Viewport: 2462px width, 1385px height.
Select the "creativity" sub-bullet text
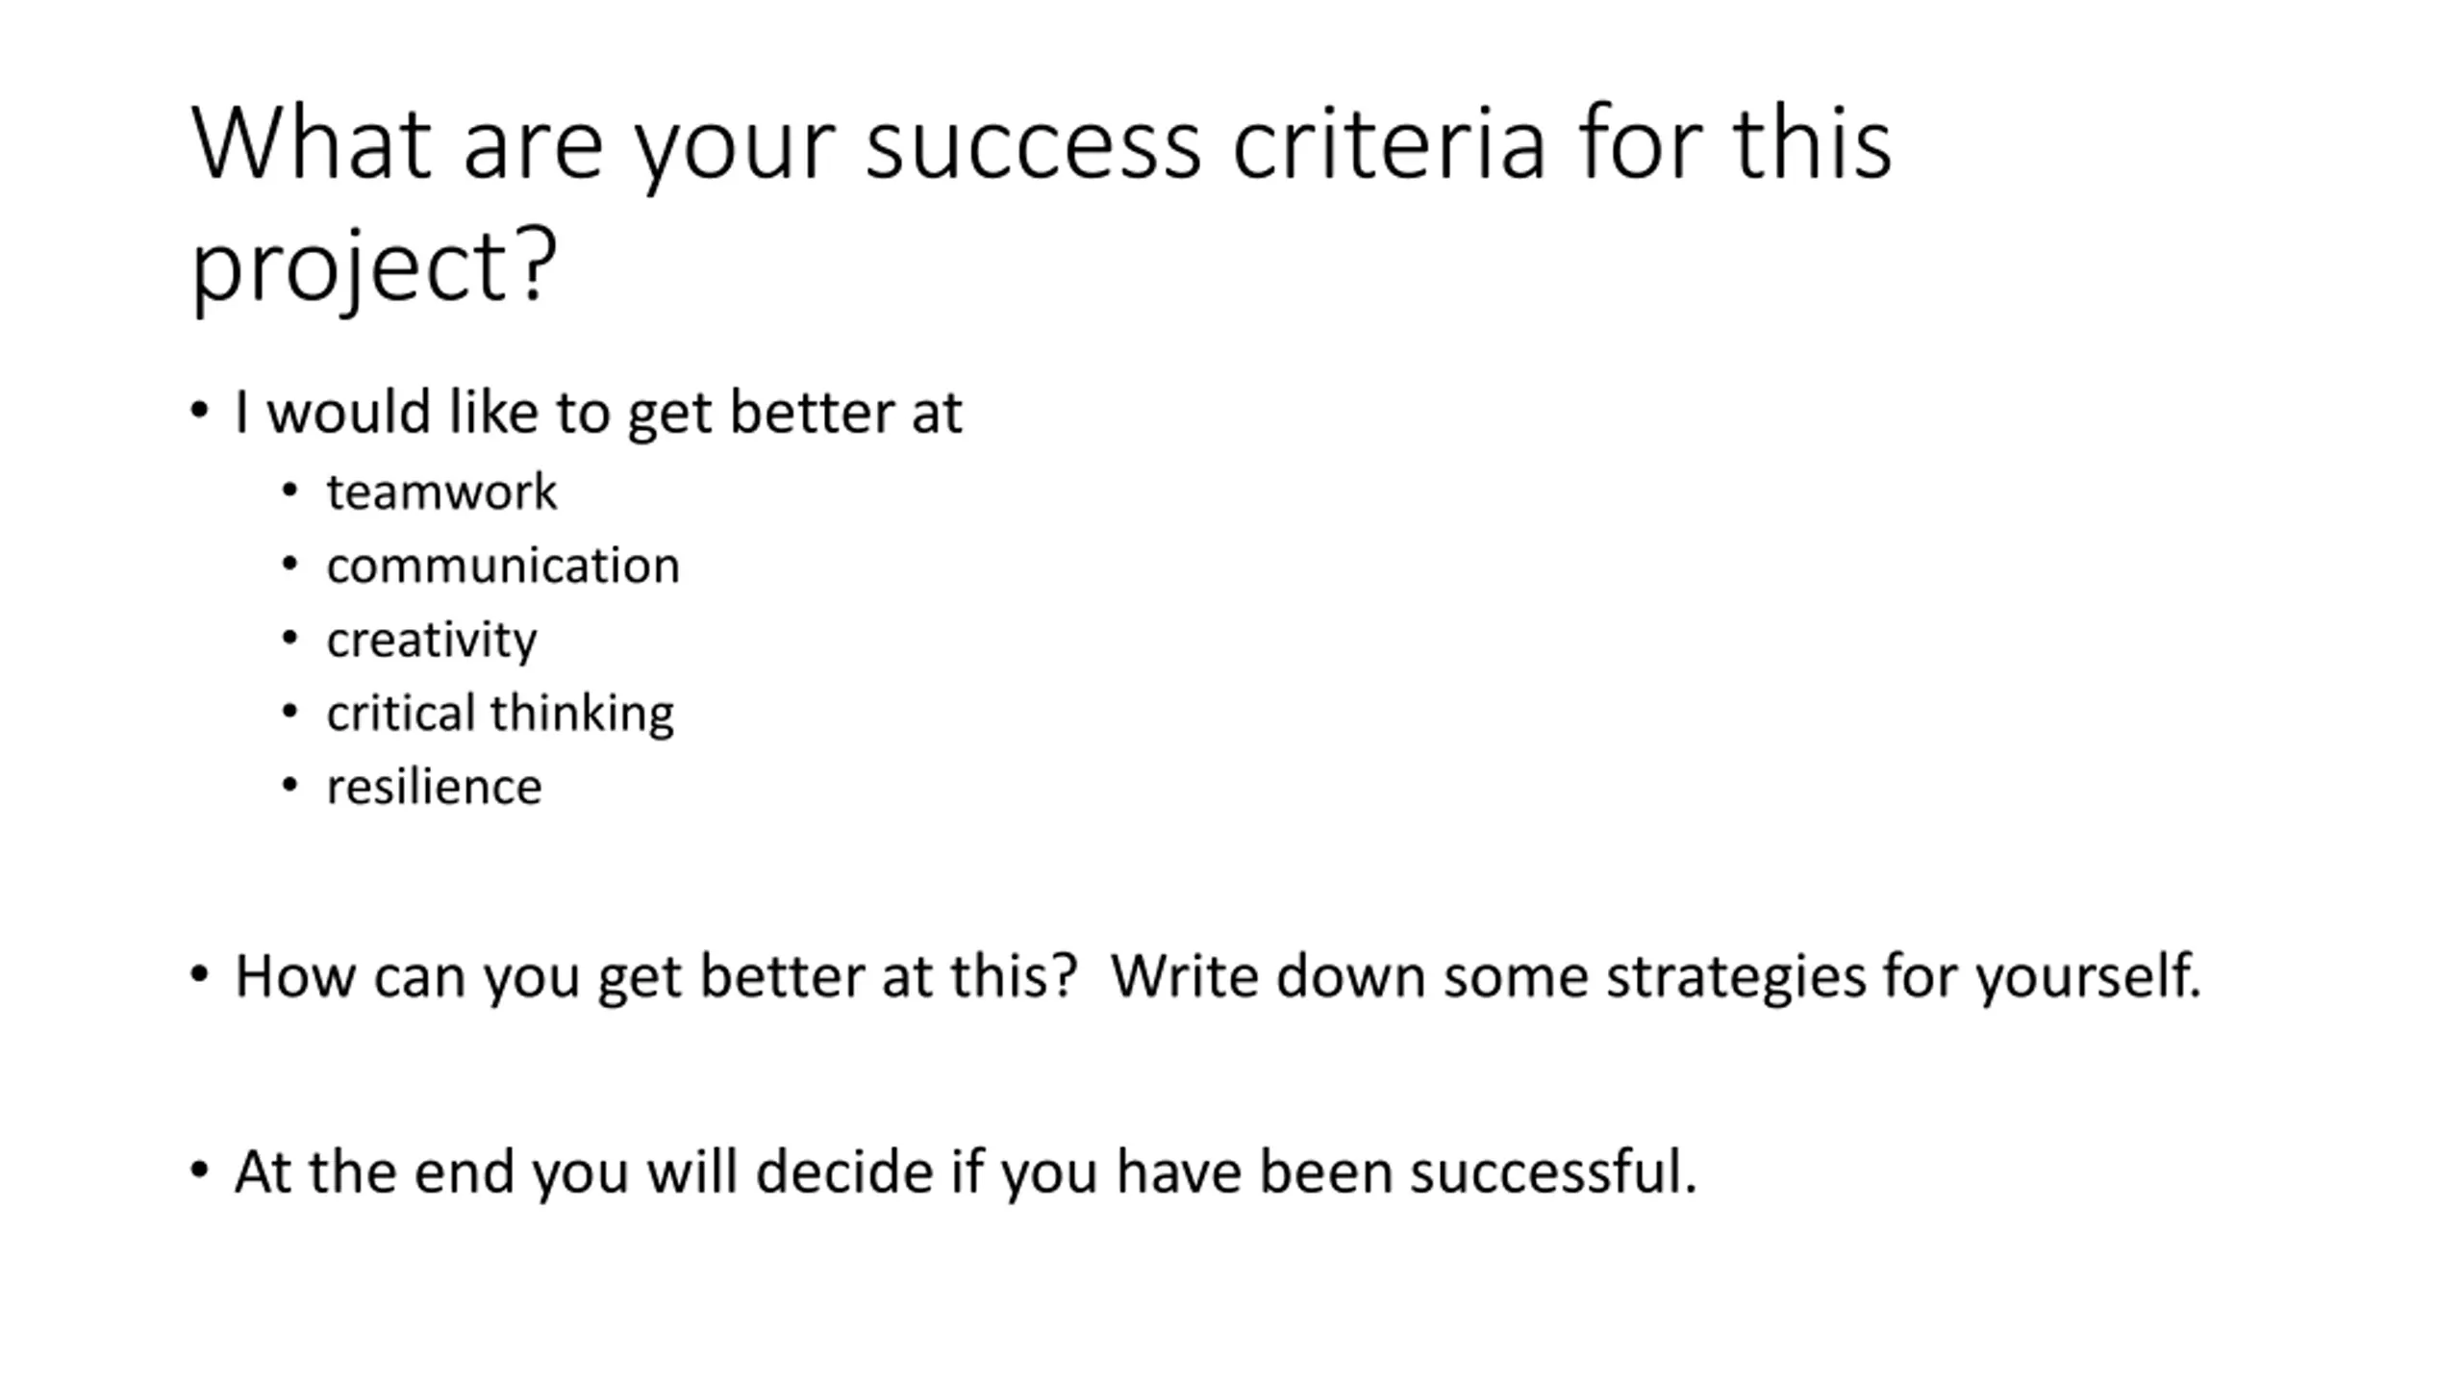click(x=432, y=641)
